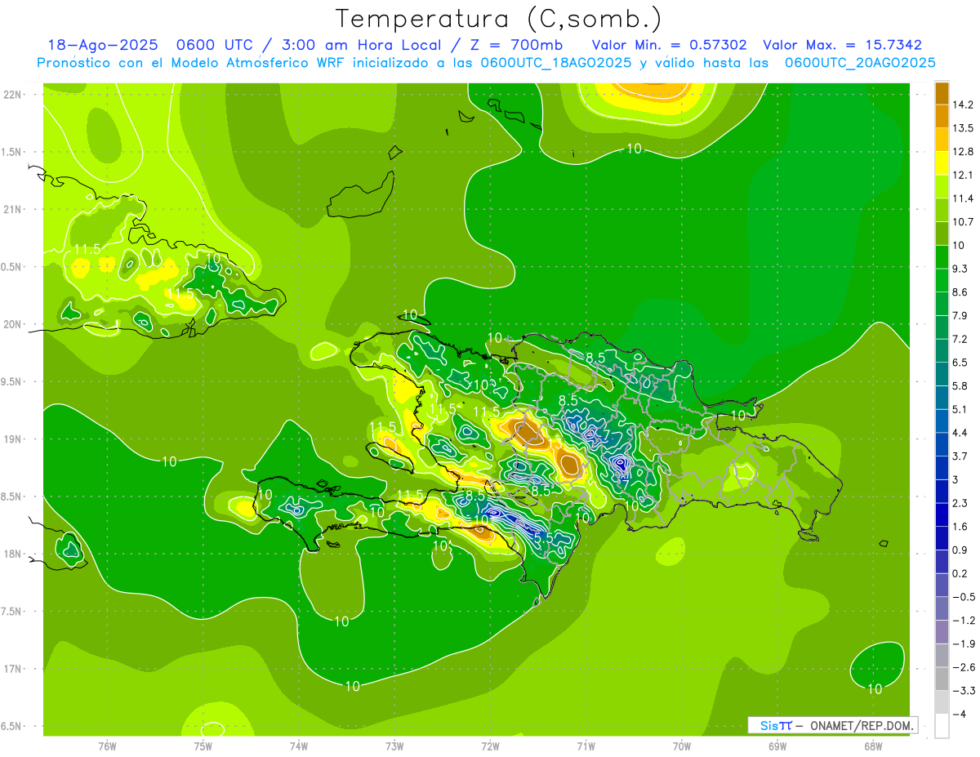Pick the yellow swatch between 12.8 and 12.1
This screenshot has height=757, width=980.
tap(942, 163)
